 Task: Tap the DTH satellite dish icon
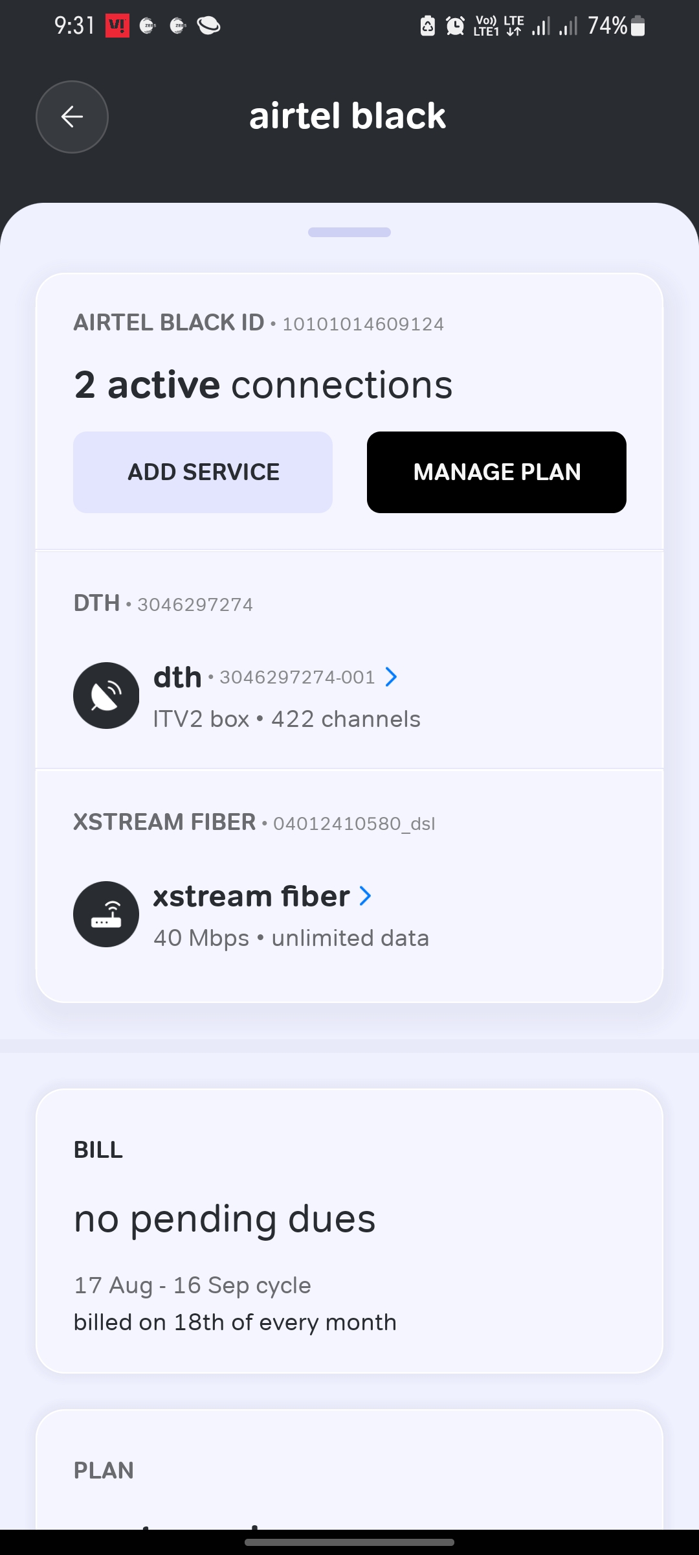106,695
